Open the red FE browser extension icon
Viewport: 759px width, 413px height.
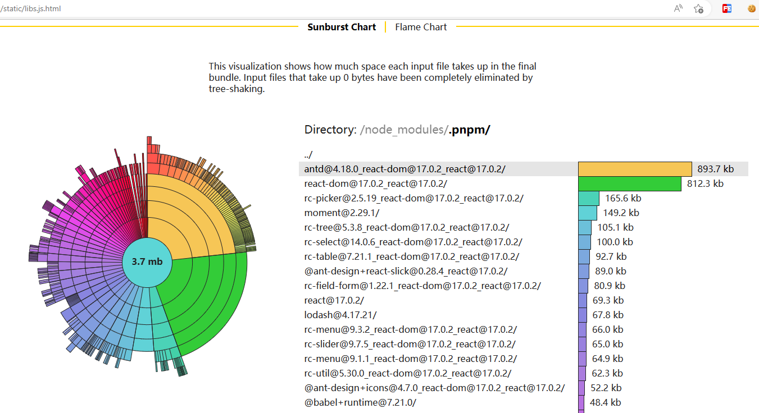click(x=727, y=8)
